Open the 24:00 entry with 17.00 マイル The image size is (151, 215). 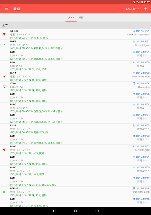(x=75, y=171)
